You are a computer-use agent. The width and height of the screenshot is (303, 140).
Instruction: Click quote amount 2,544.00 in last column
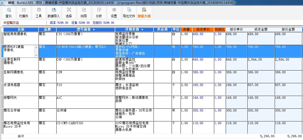pyautogui.click(x=288, y=64)
